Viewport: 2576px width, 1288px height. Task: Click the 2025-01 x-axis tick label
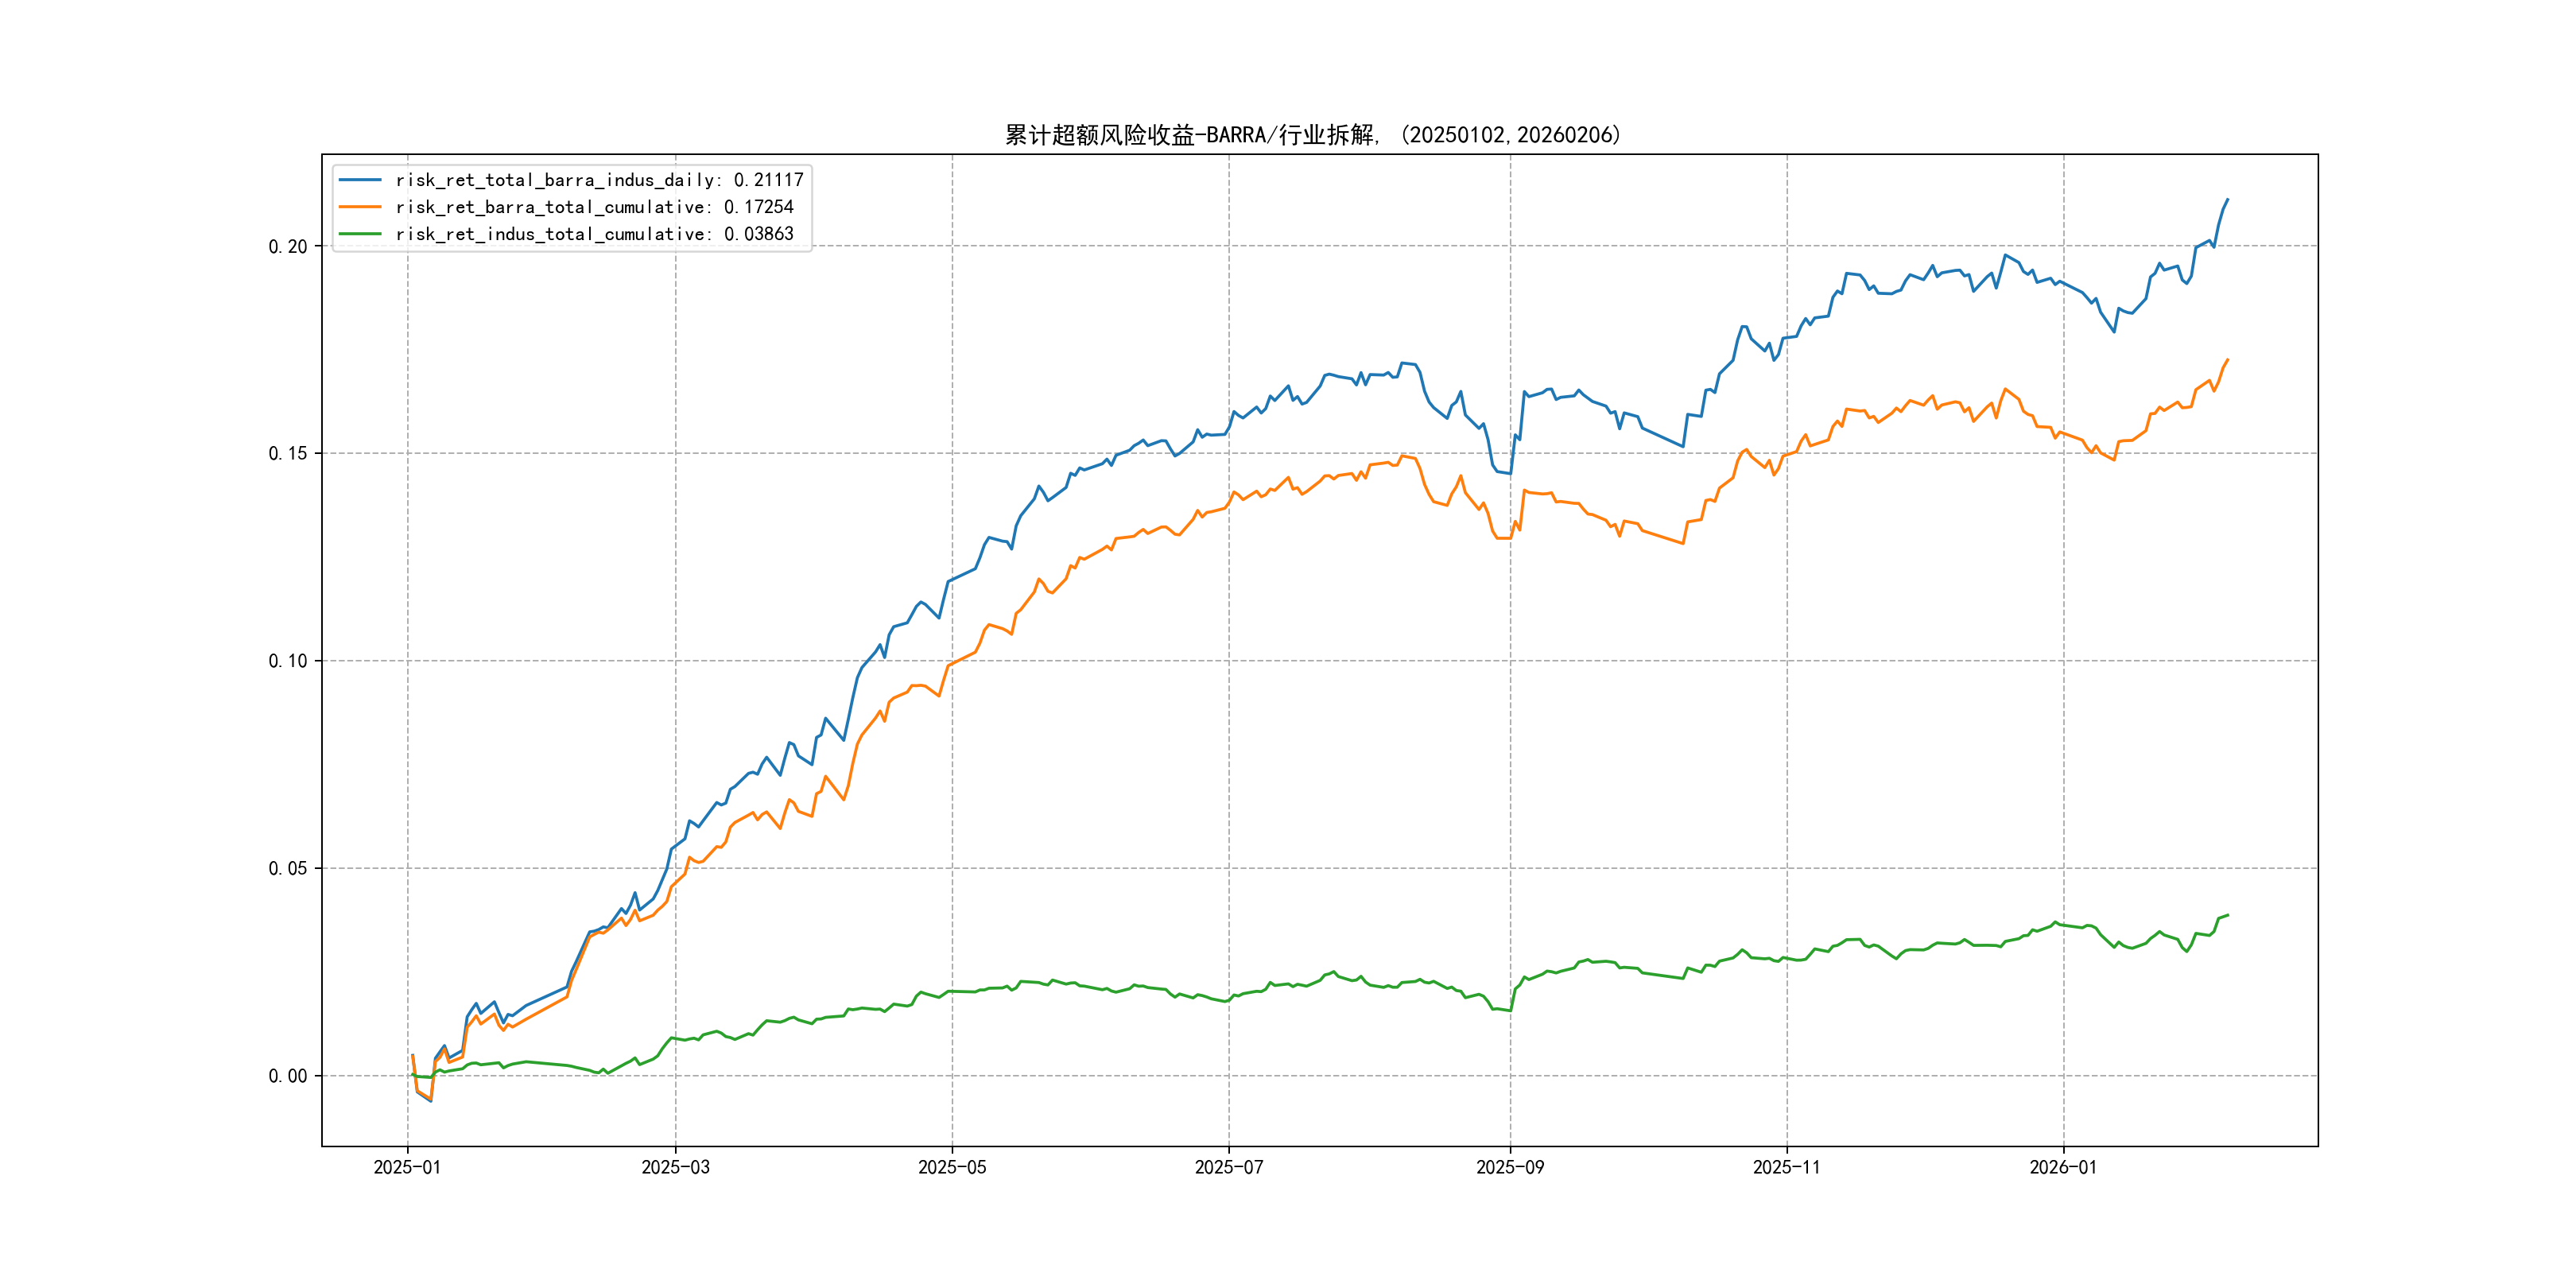(x=407, y=1168)
